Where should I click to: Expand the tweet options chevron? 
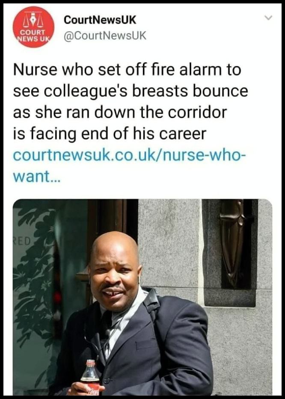(268, 18)
